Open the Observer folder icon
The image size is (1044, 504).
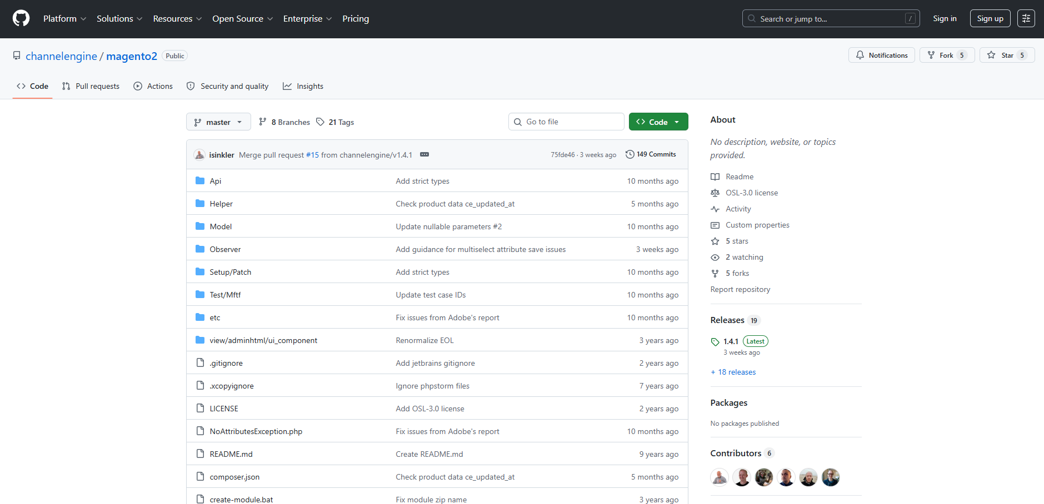(200, 249)
